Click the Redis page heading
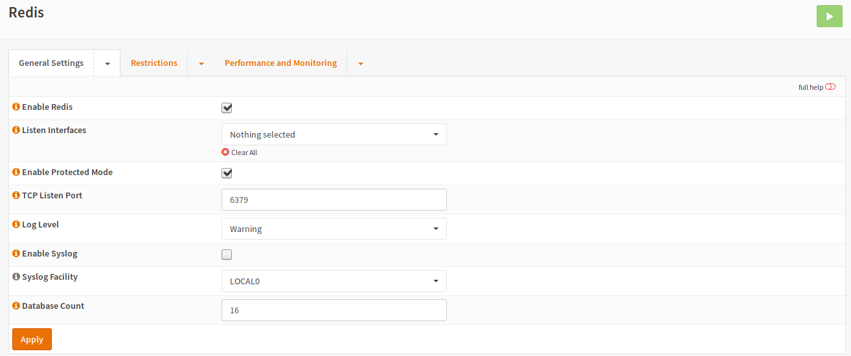 26,12
